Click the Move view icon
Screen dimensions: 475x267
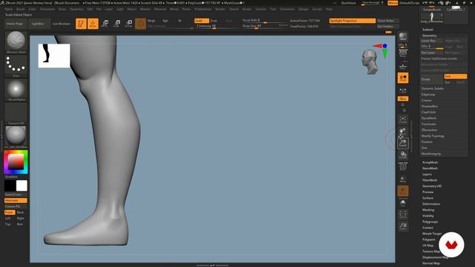point(403,131)
